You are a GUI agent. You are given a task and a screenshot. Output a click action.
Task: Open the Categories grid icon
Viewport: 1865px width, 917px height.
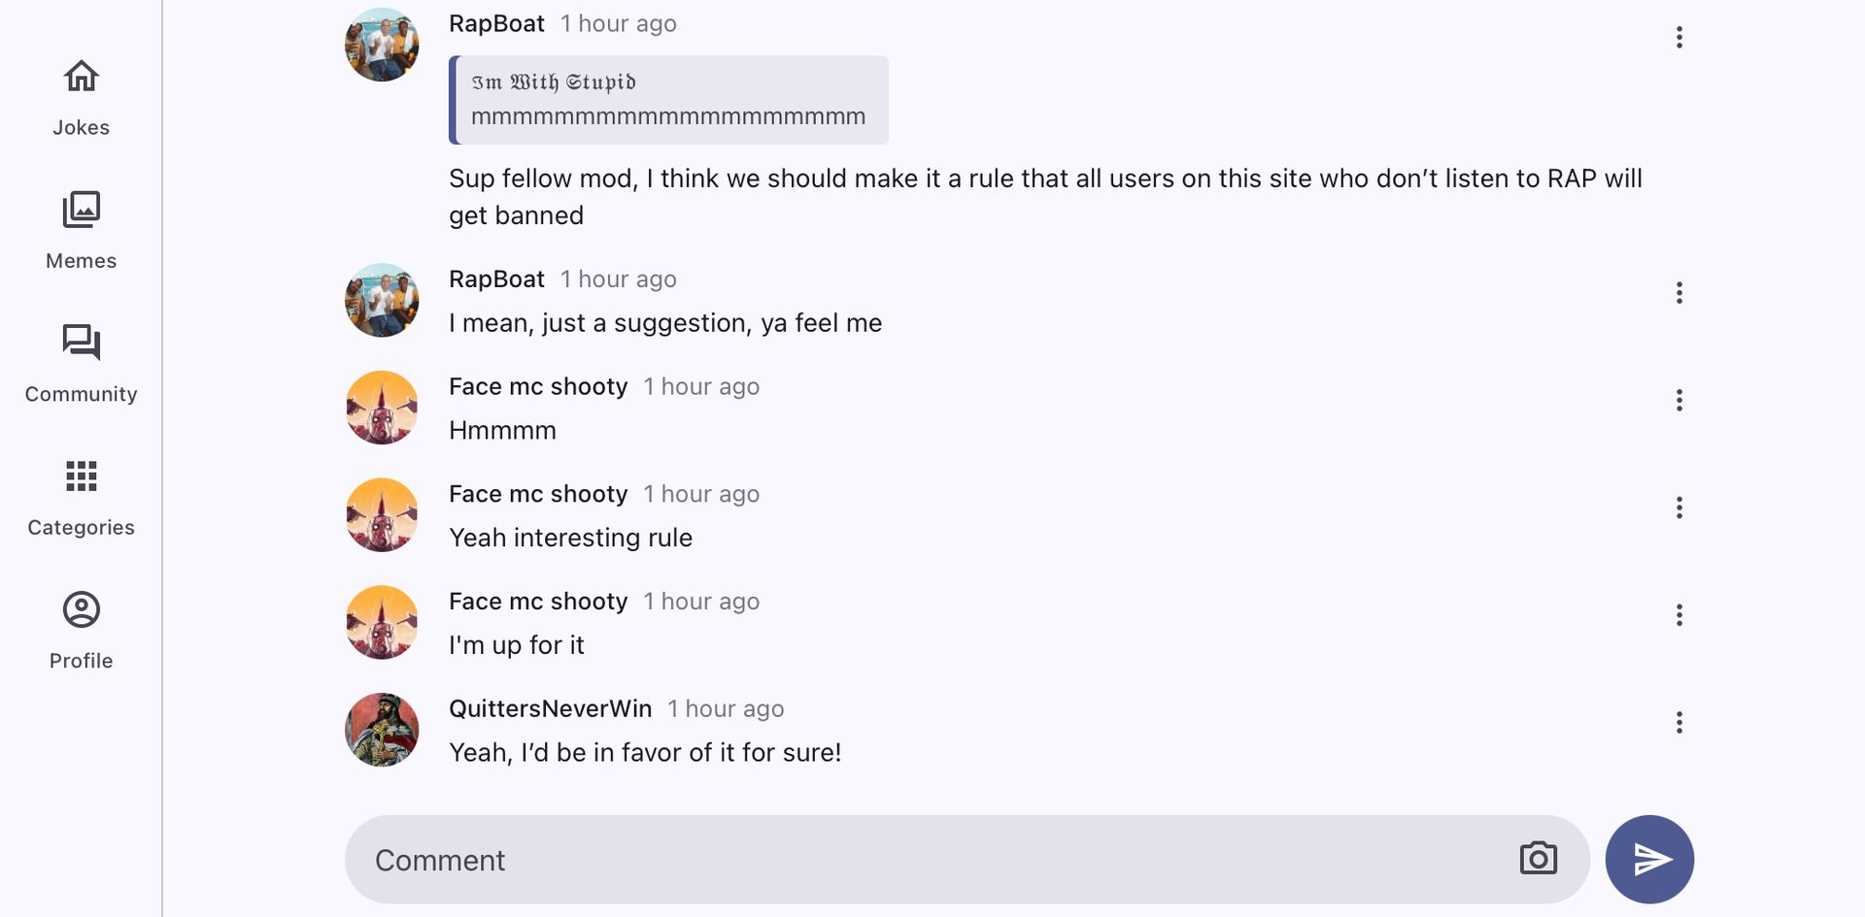coord(81,476)
